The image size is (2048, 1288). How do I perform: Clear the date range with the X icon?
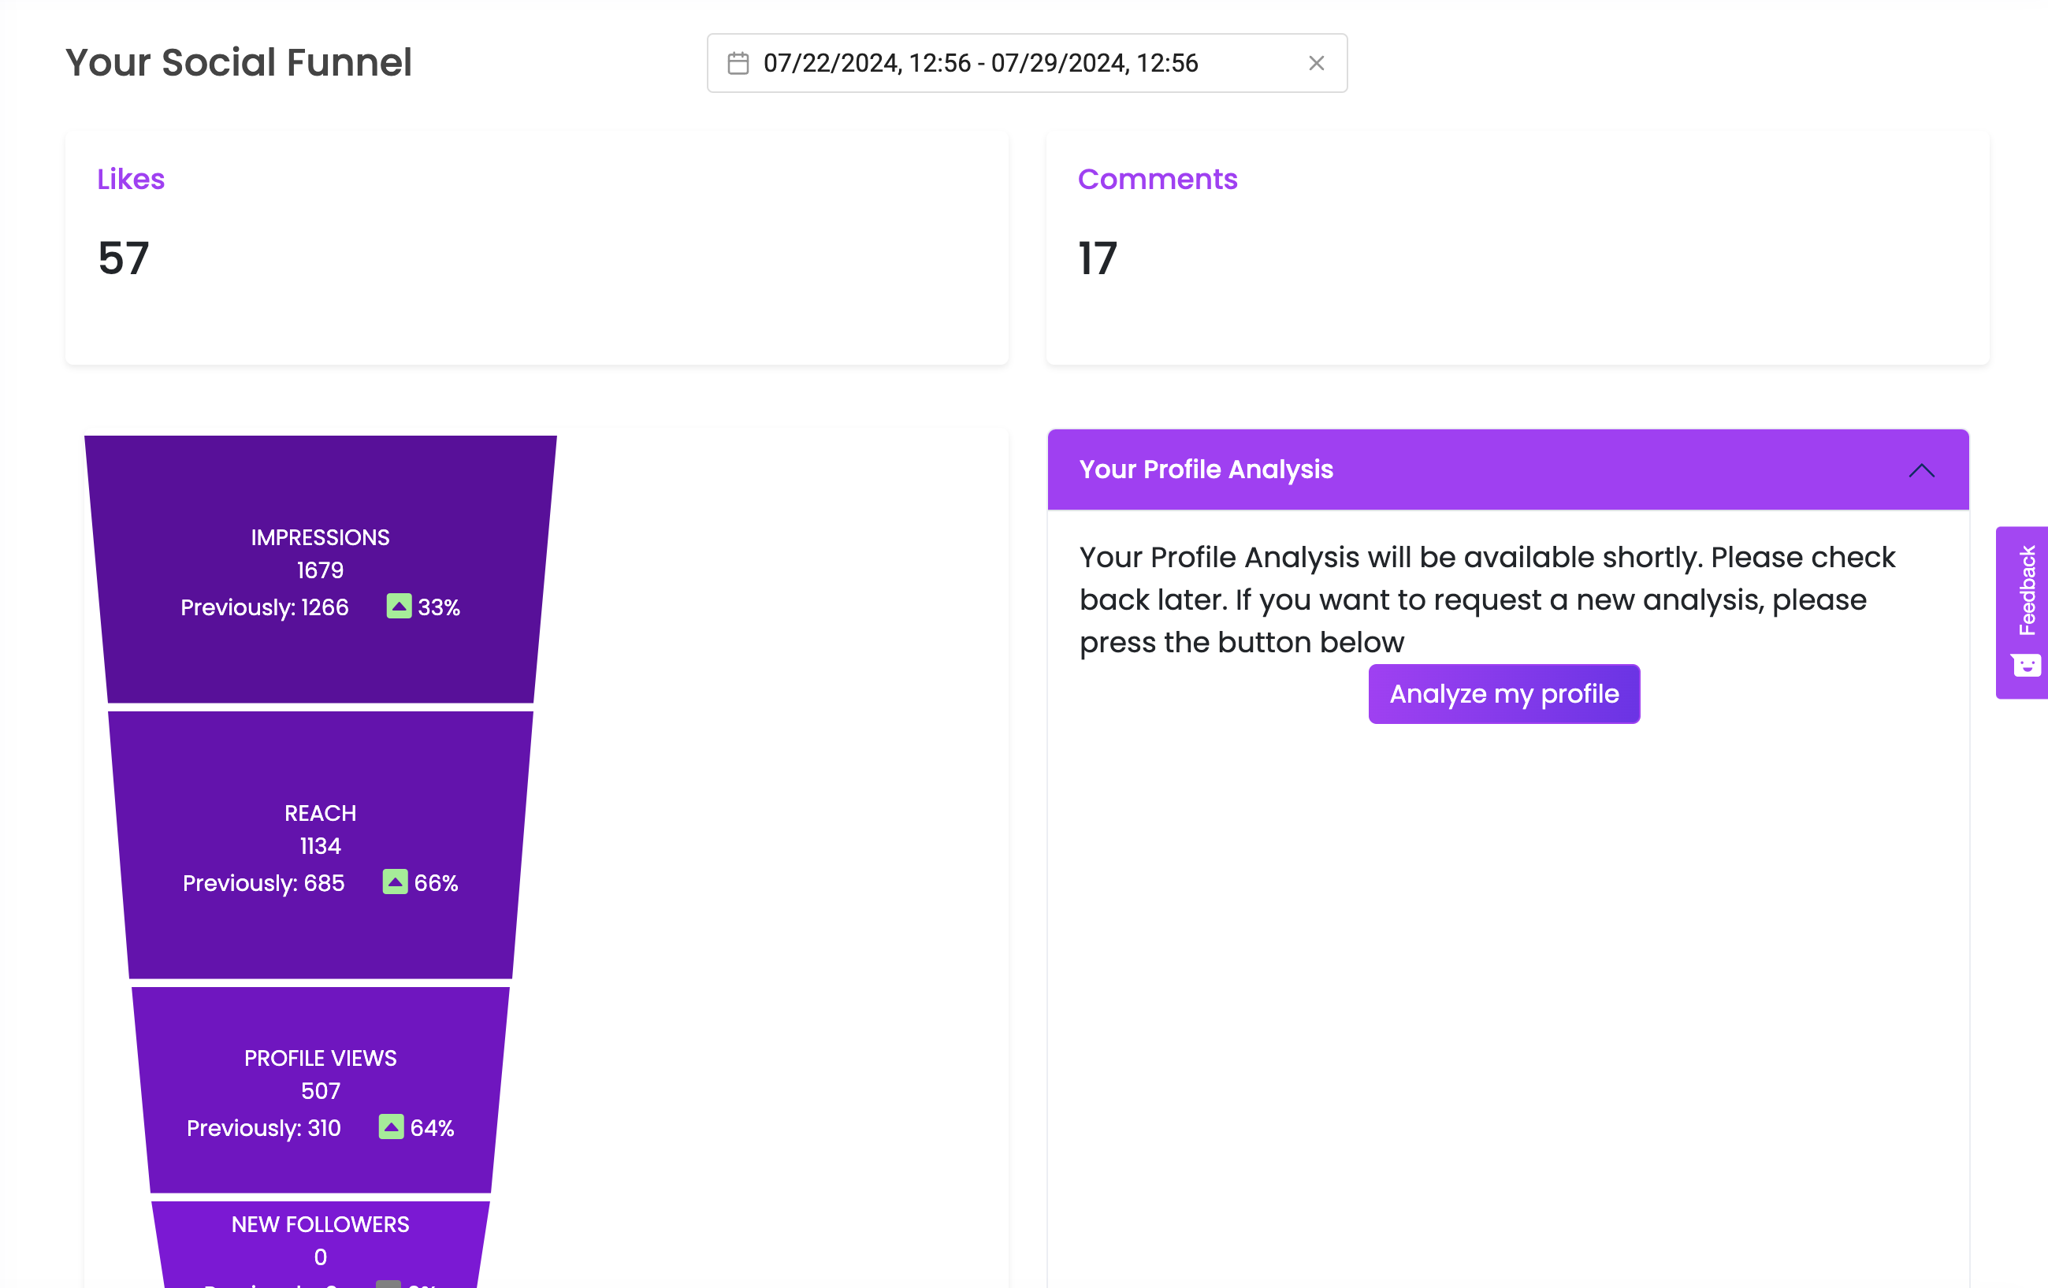tap(1316, 63)
